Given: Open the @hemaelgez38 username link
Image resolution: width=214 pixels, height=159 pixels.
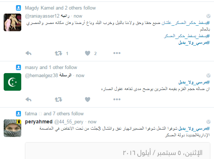Looking at the screenshot, I should [x=41, y=76].
